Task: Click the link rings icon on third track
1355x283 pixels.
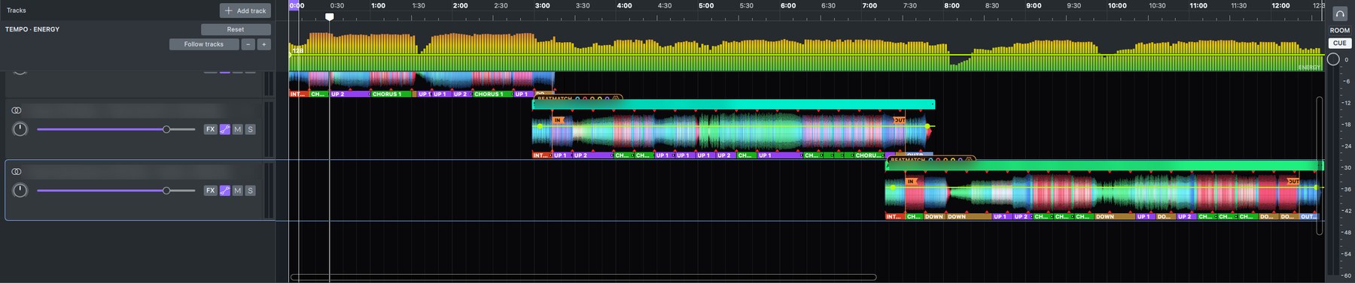Action: pos(17,172)
